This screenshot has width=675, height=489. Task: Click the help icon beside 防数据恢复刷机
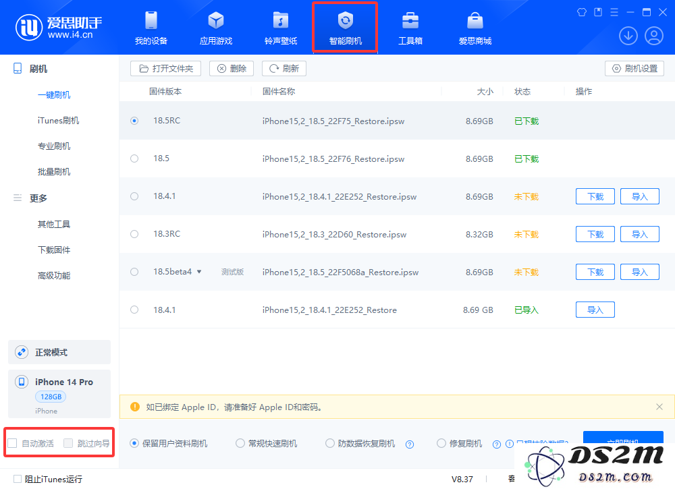click(x=410, y=444)
